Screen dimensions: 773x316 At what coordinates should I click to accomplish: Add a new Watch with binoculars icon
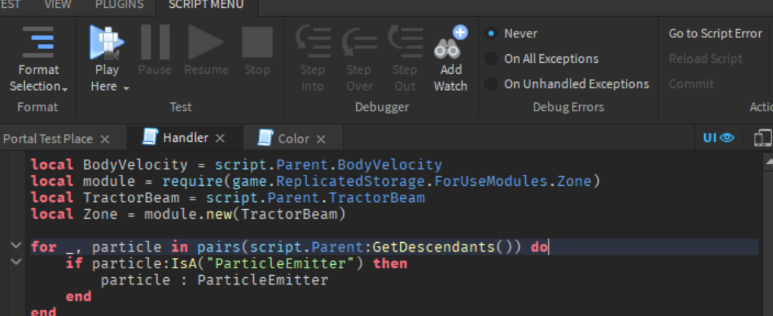pos(450,44)
